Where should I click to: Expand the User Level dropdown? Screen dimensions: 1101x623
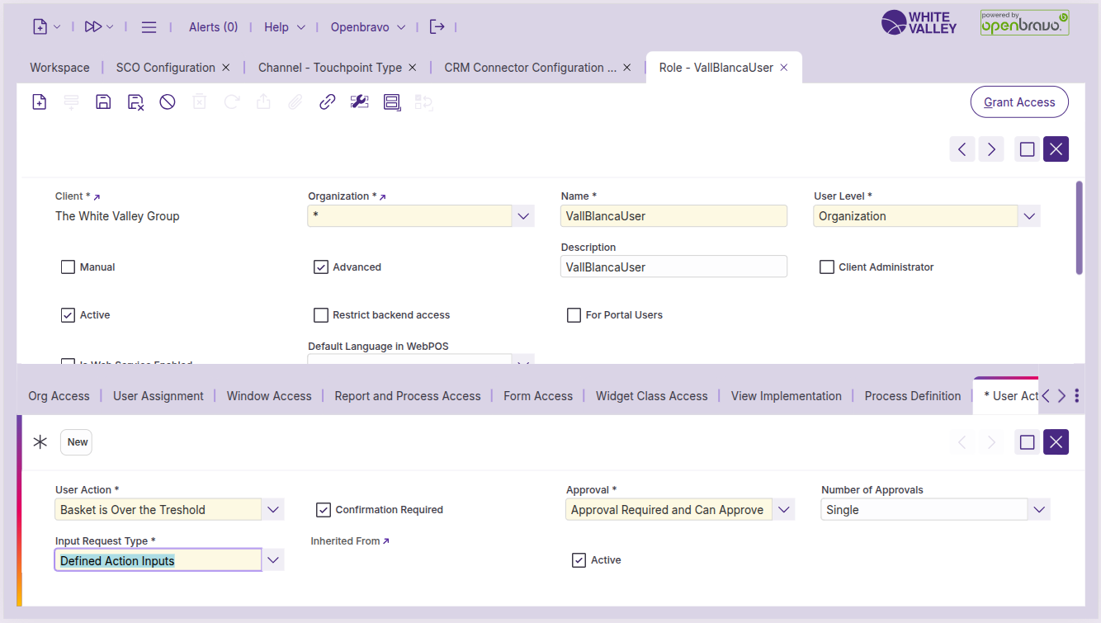(1028, 216)
